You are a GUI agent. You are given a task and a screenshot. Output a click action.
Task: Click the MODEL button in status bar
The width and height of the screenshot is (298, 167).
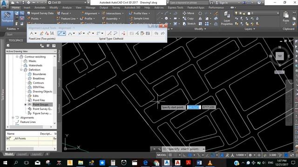162,155
